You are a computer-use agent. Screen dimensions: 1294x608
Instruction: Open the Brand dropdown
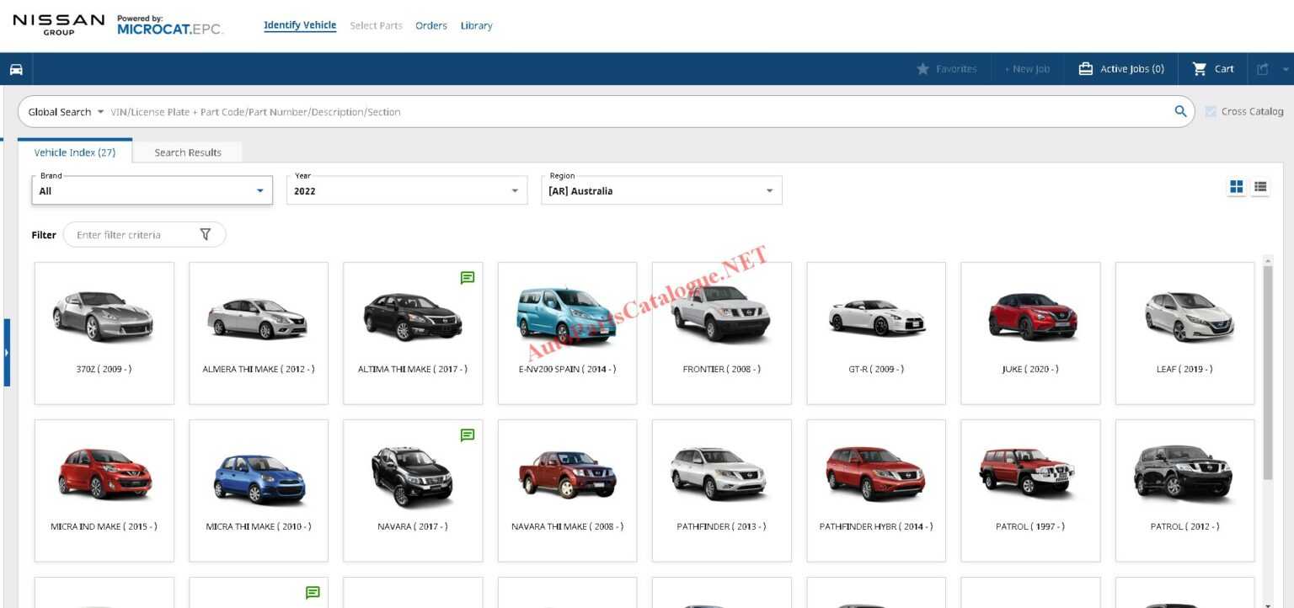click(152, 191)
